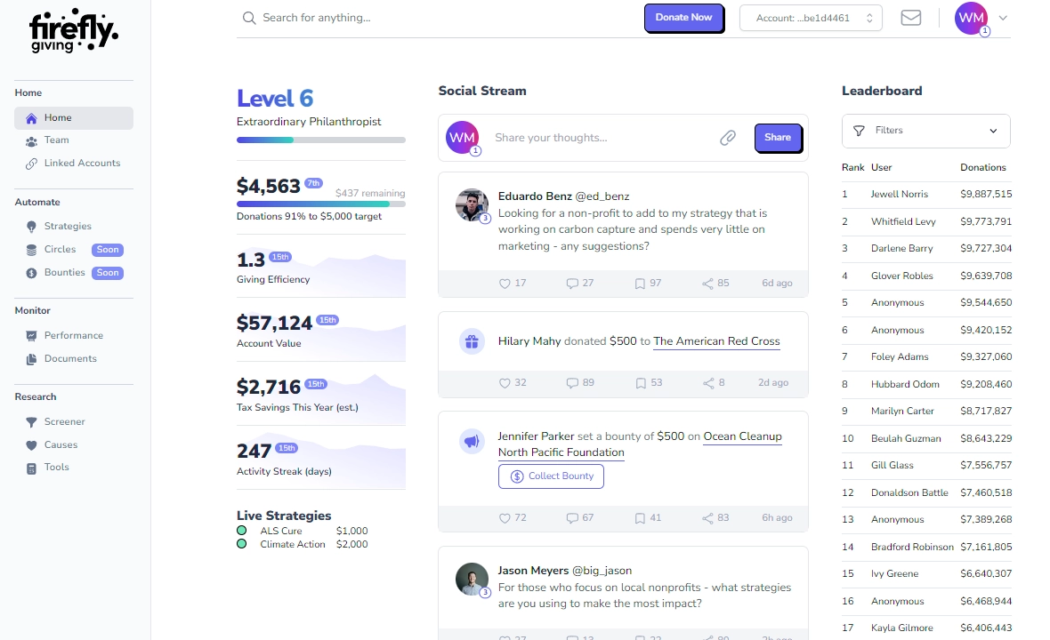Toggle the Climate Action strategy status dot
The width and height of the screenshot is (1050, 640).
click(x=241, y=544)
